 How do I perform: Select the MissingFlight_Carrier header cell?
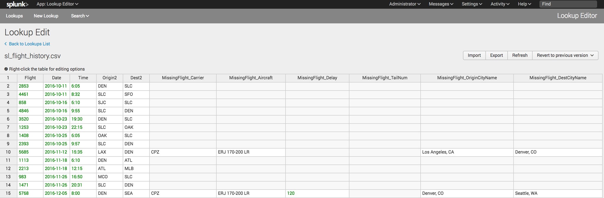(x=183, y=78)
